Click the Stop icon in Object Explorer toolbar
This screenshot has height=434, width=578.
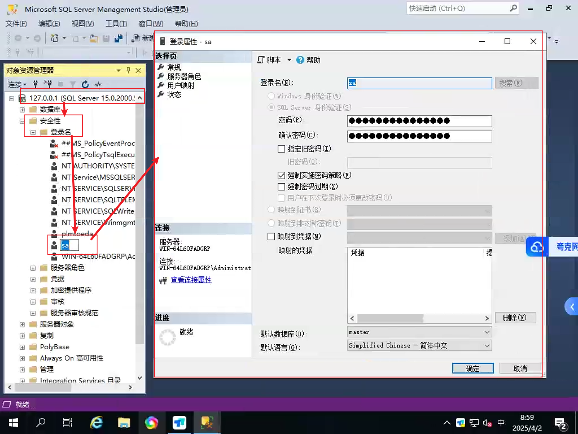[x=61, y=84]
